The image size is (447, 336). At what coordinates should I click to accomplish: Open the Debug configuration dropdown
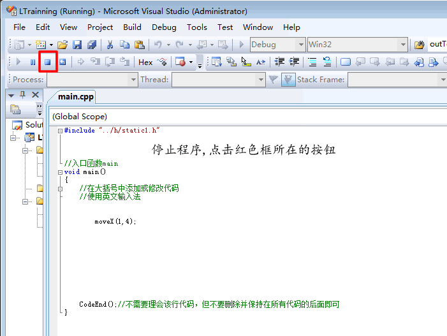click(x=277, y=45)
